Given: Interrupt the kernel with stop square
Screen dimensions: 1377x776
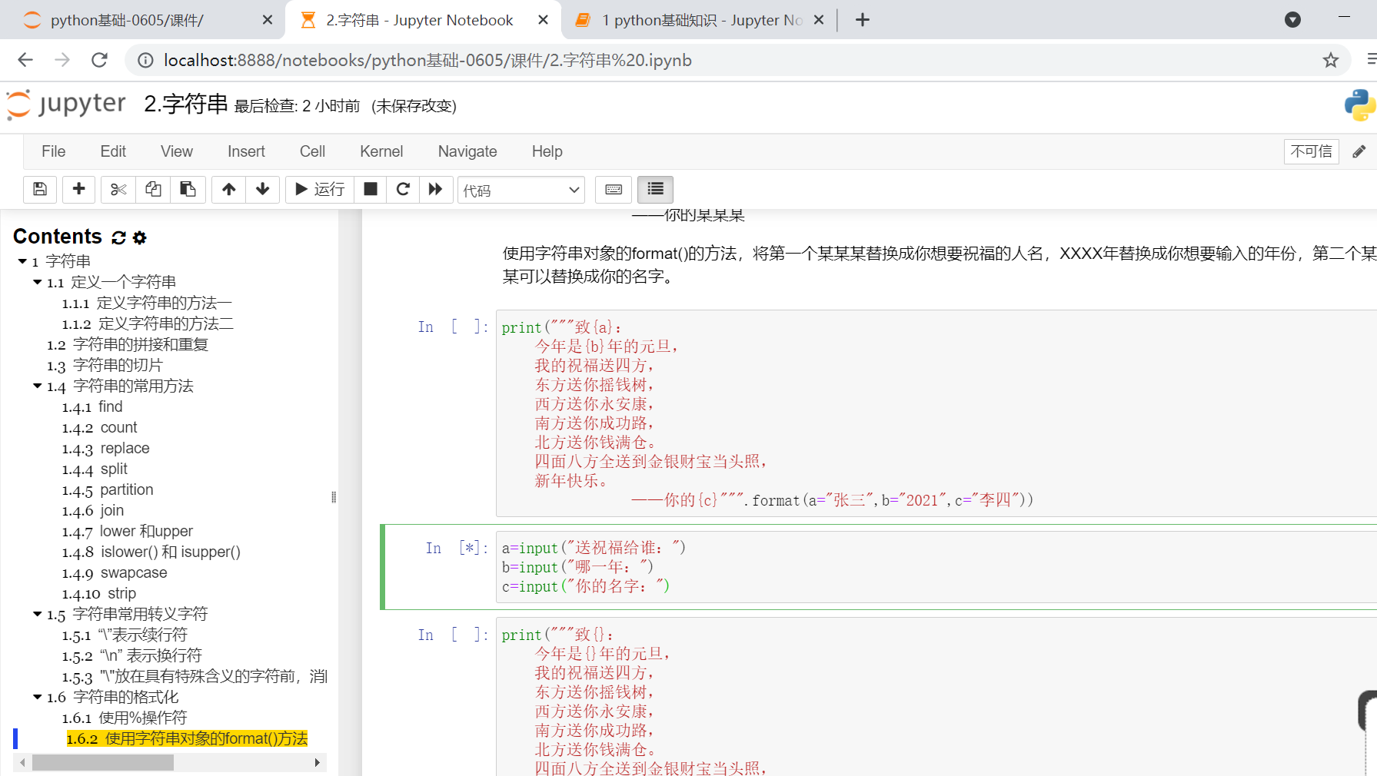Looking at the screenshot, I should tap(371, 189).
